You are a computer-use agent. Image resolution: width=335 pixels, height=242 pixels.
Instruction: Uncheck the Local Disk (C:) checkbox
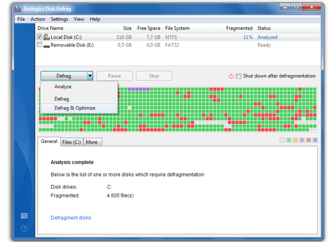coord(39,37)
